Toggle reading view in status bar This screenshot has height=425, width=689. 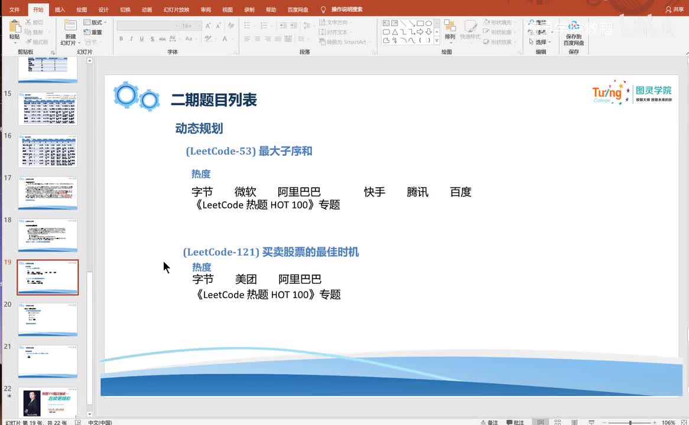pyautogui.click(x=574, y=422)
